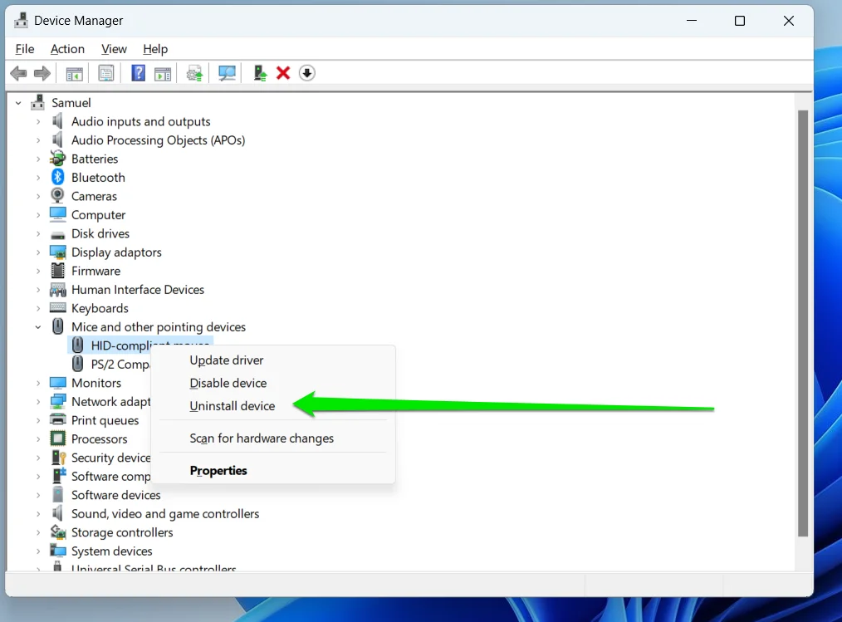
Task: Select Uninstall device in the context menu
Action: tap(232, 406)
